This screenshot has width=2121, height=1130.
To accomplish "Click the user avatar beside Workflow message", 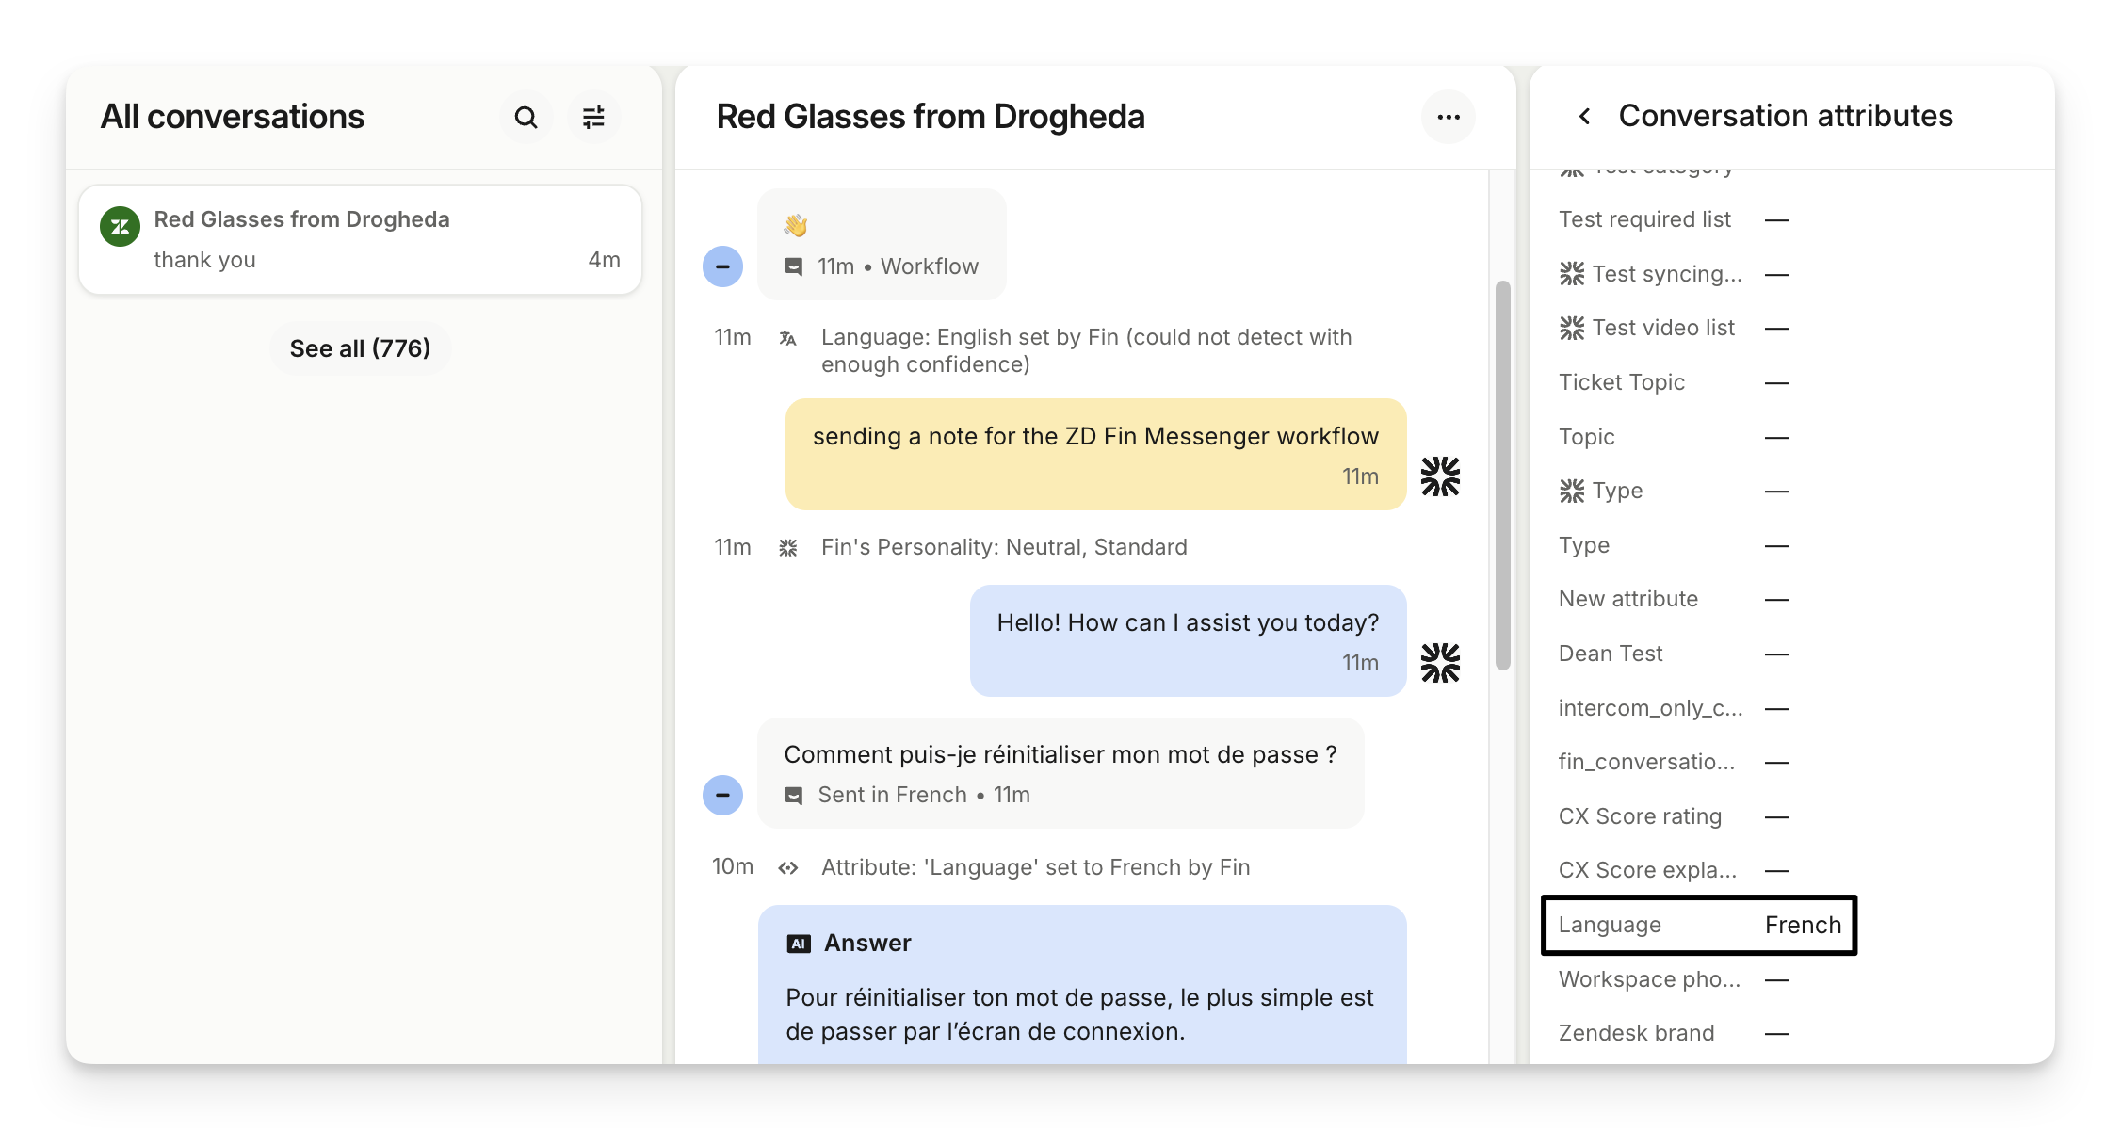I will click(722, 266).
